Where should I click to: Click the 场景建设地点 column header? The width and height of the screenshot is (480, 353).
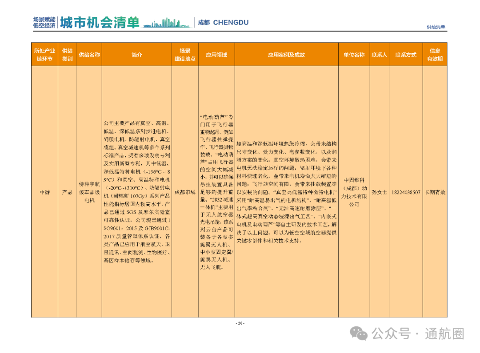pyautogui.click(x=185, y=55)
